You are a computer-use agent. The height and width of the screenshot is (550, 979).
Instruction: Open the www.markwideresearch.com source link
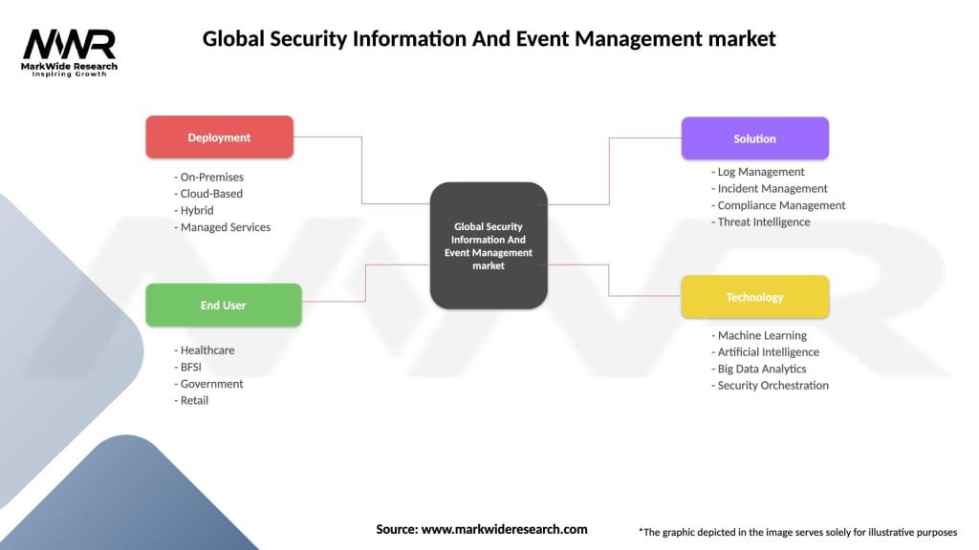pos(504,529)
